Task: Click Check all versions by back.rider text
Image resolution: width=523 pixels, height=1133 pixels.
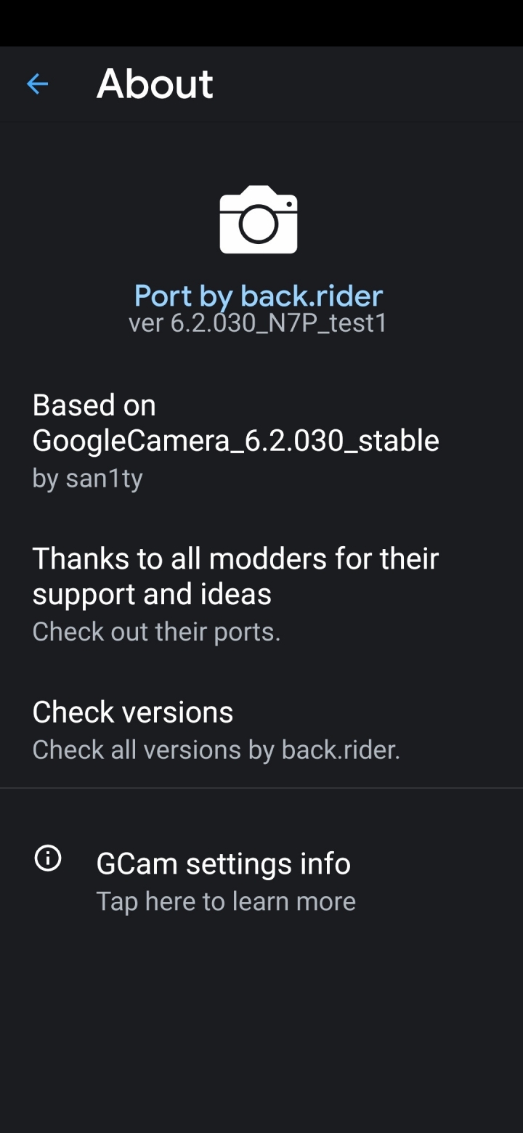Action: point(216,750)
